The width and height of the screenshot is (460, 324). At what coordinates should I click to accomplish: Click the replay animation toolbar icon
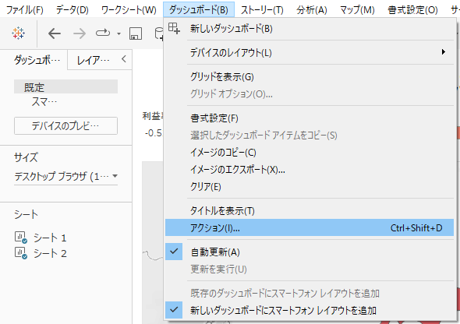103,33
